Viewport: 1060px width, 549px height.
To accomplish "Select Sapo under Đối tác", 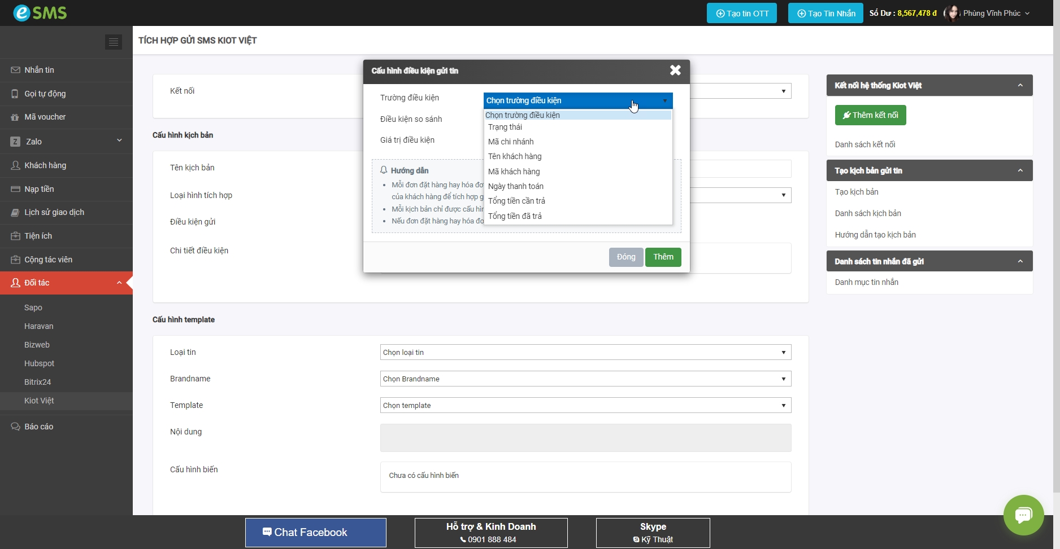I will [33, 308].
